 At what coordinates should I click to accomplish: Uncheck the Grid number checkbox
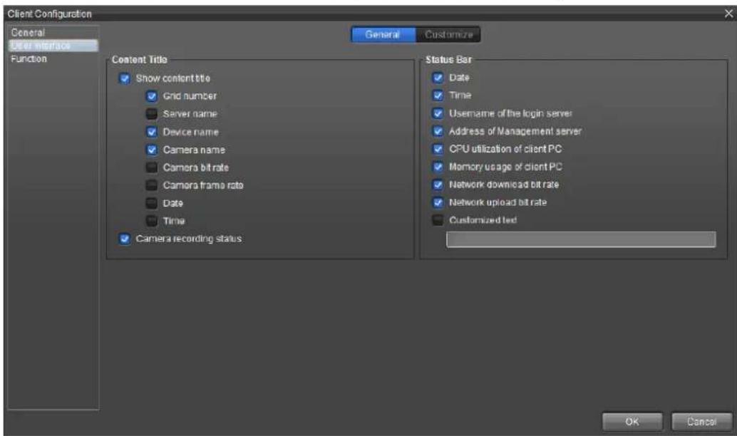(x=151, y=96)
